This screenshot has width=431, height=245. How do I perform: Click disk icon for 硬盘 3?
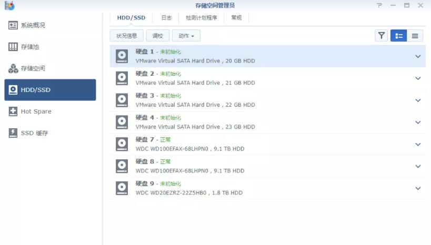pyautogui.click(x=122, y=100)
